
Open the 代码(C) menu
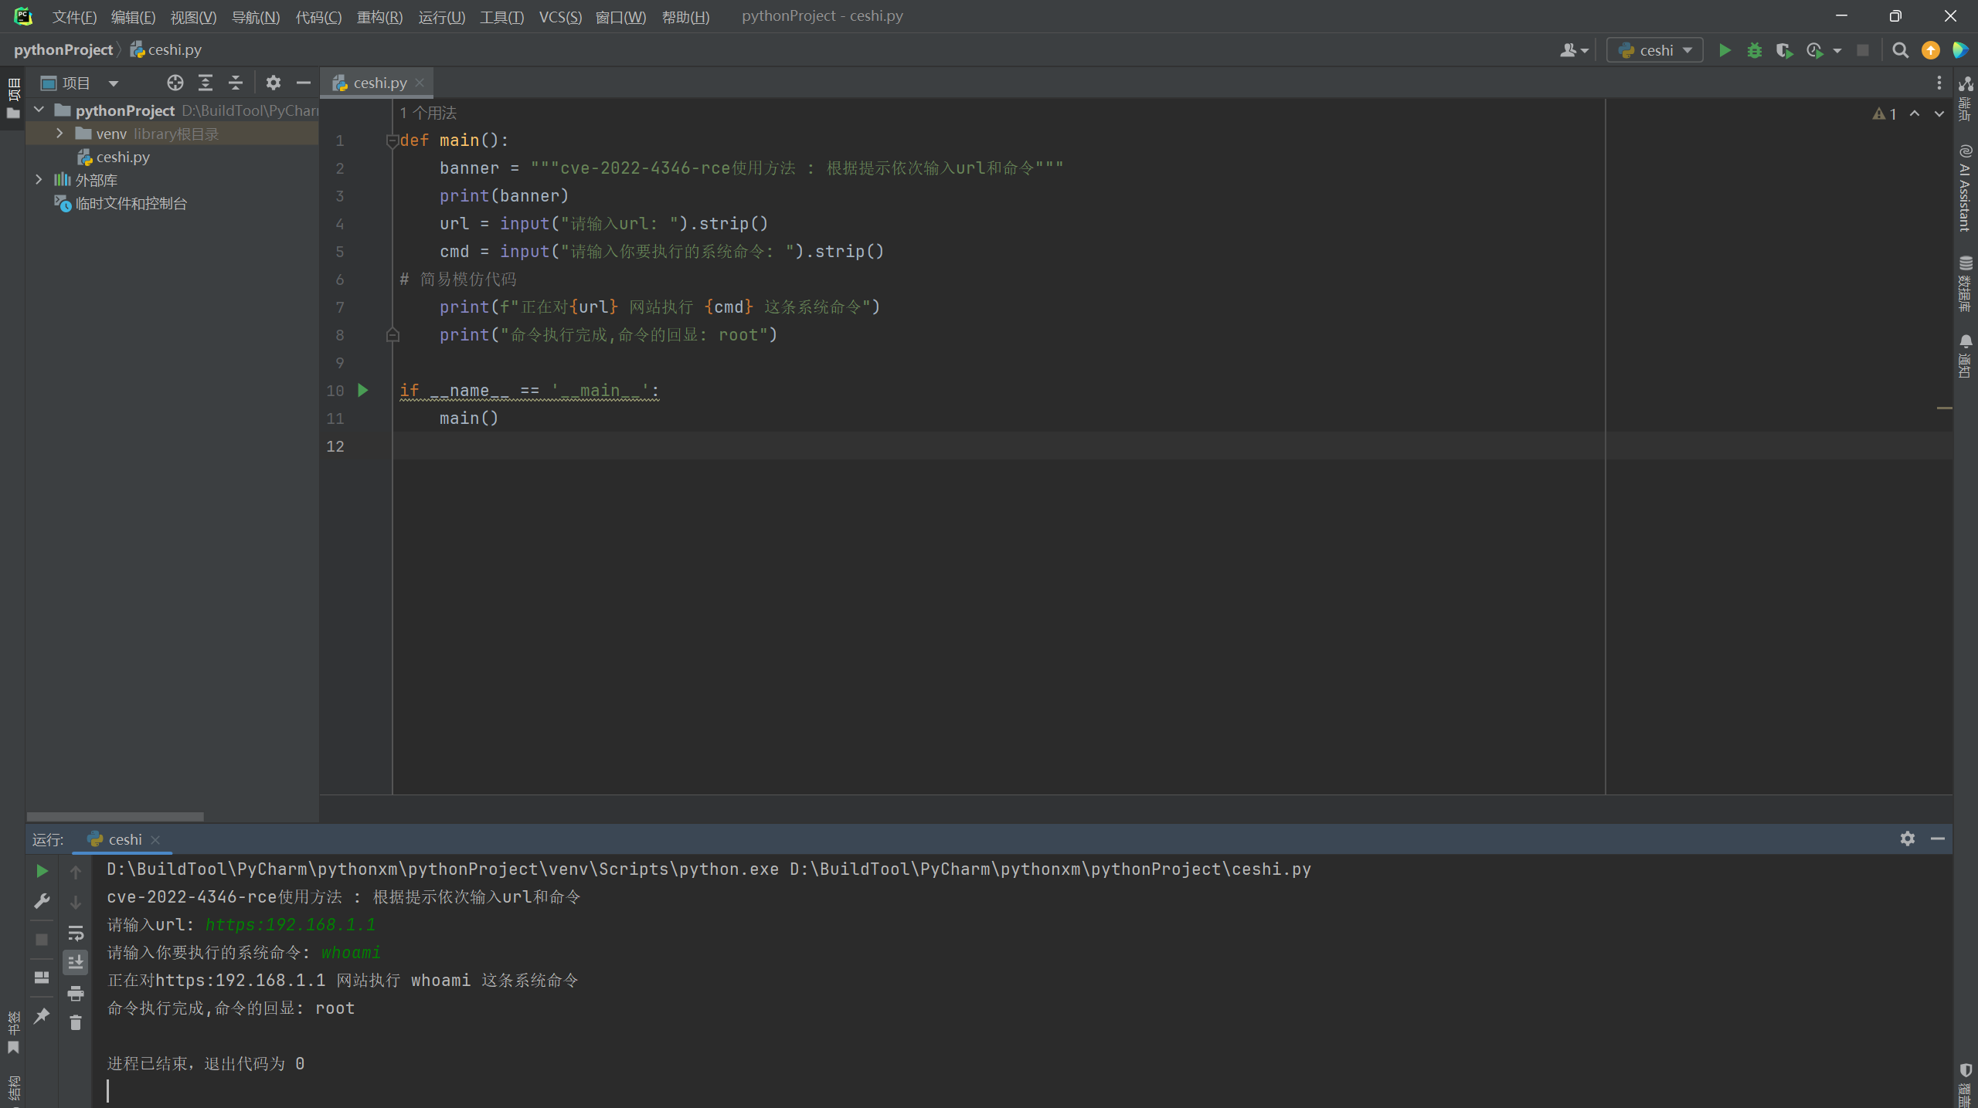click(318, 17)
